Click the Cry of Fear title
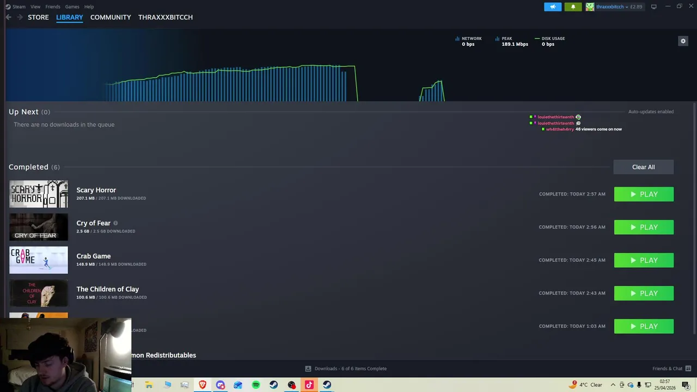The image size is (697, 392). pyautogui.click(x=93, y=223)
